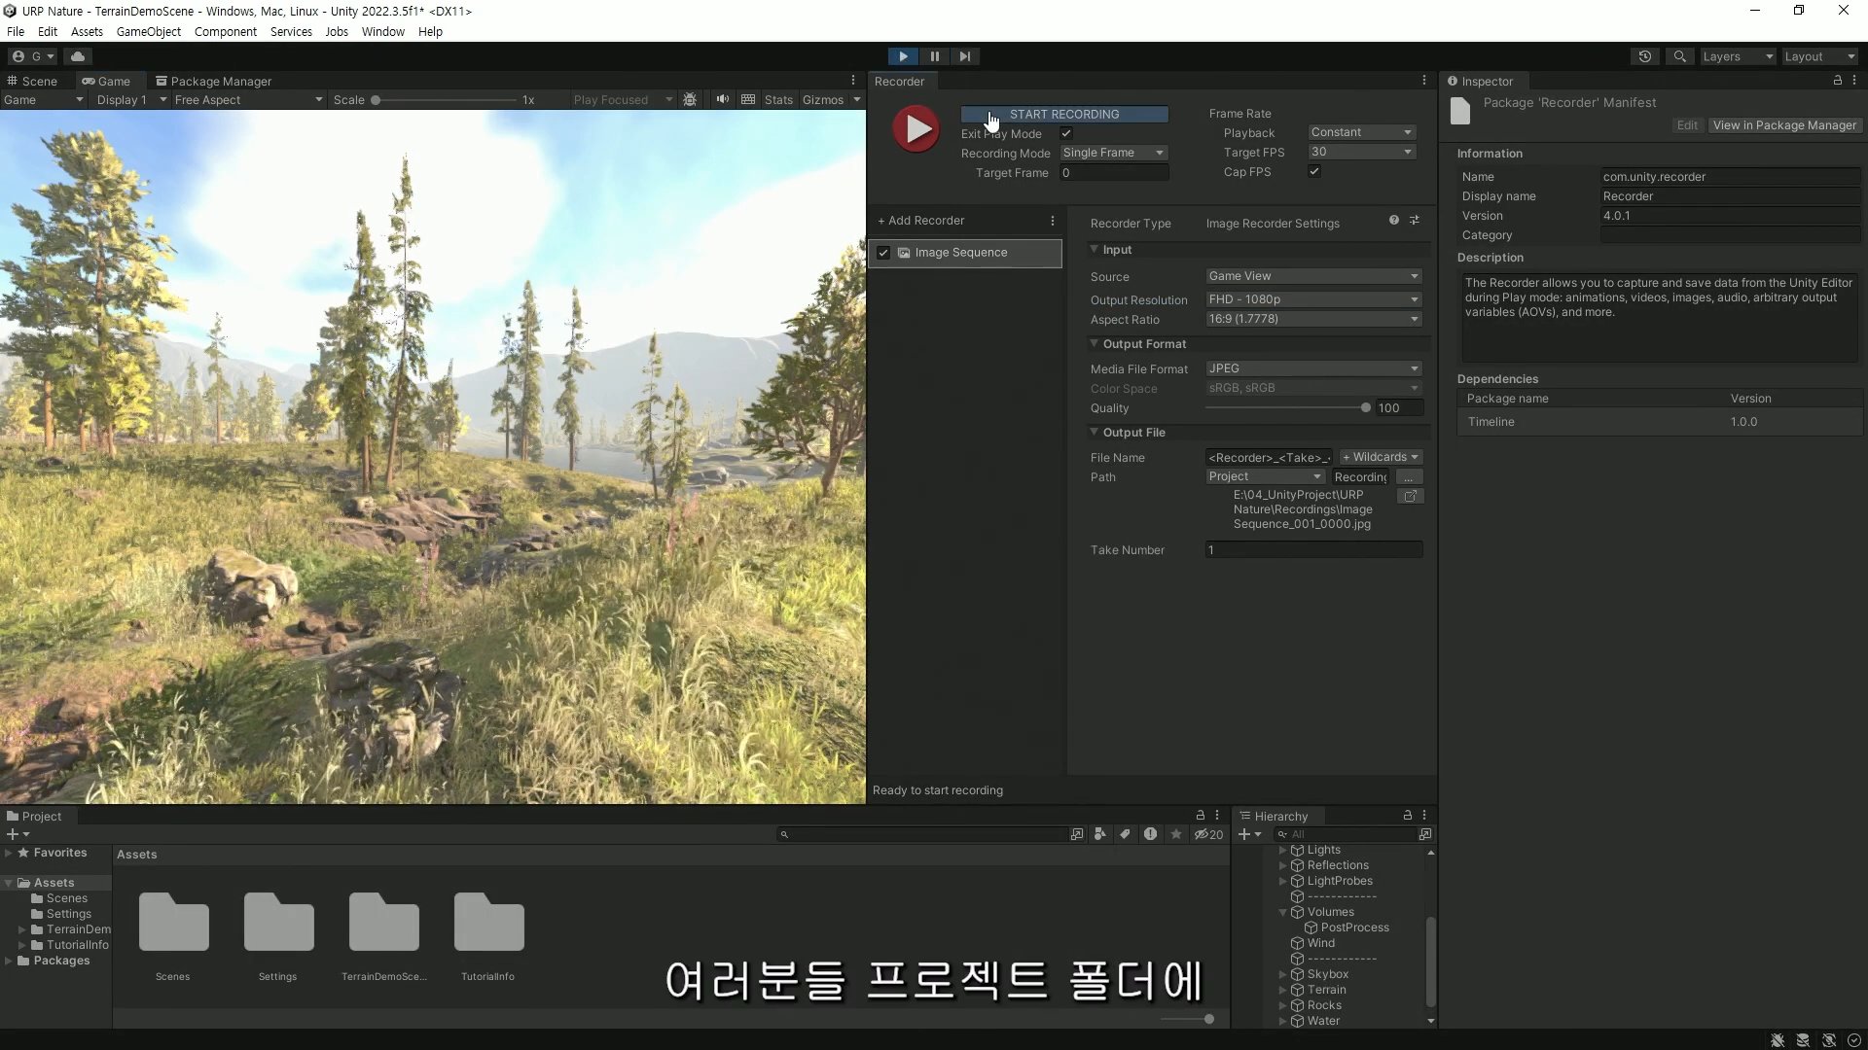
Task: Uncheck the Exit Play Mode checkbox
Action: [x=1066, y=133]
